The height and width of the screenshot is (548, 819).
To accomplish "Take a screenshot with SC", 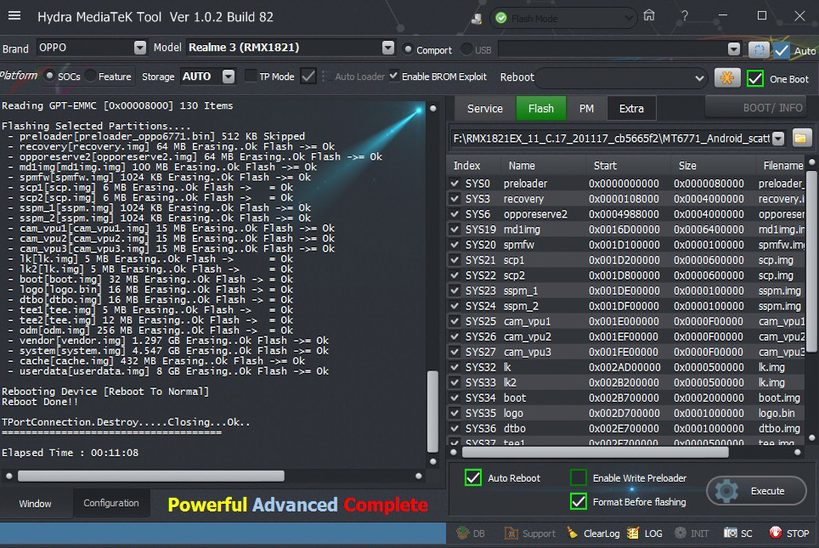I will pyautogui.click(x=738, y=534).
